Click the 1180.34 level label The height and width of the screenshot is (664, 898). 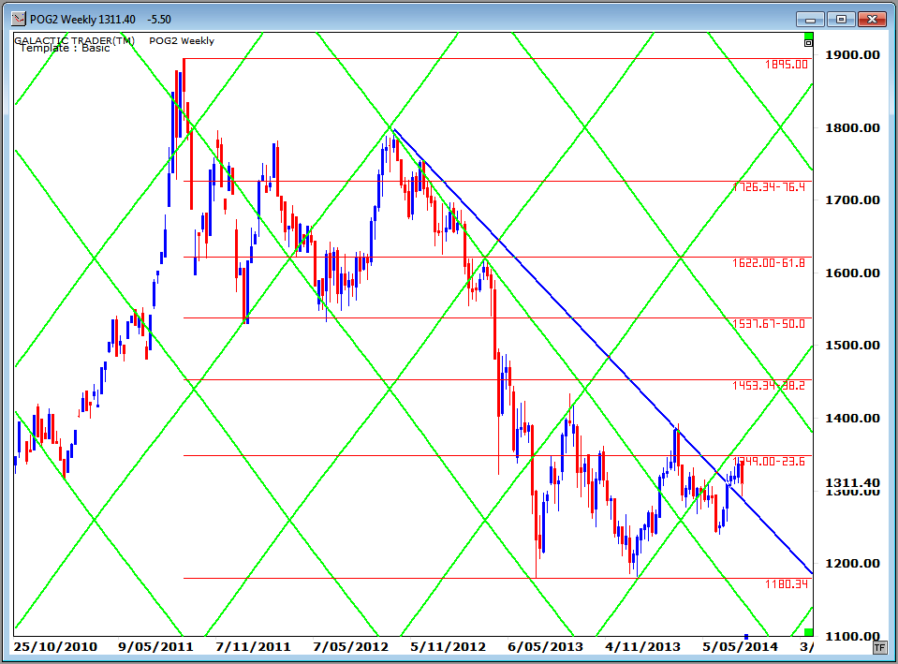coord(787,583)
